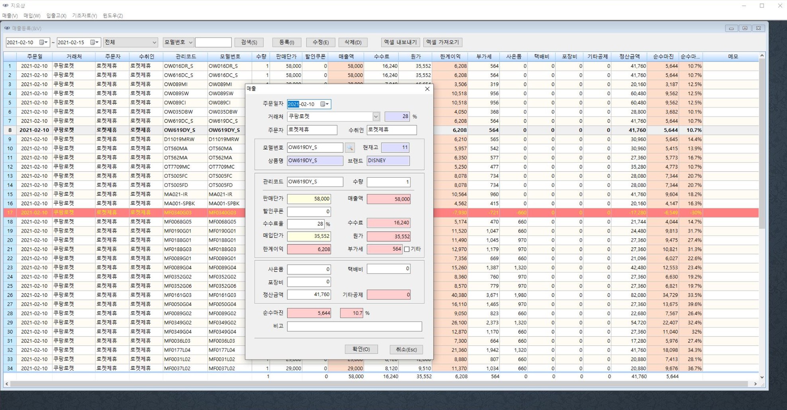Screen dimensions: 787x410
Task: Open the 기초자료(Y) menu
Action: 84,16
